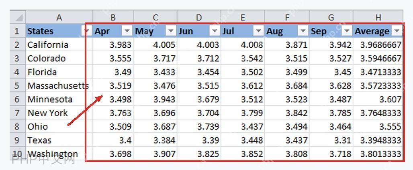Open the May column filter dropdown
This screenshot has width=413, height=170.
click(x=171, y=31)
